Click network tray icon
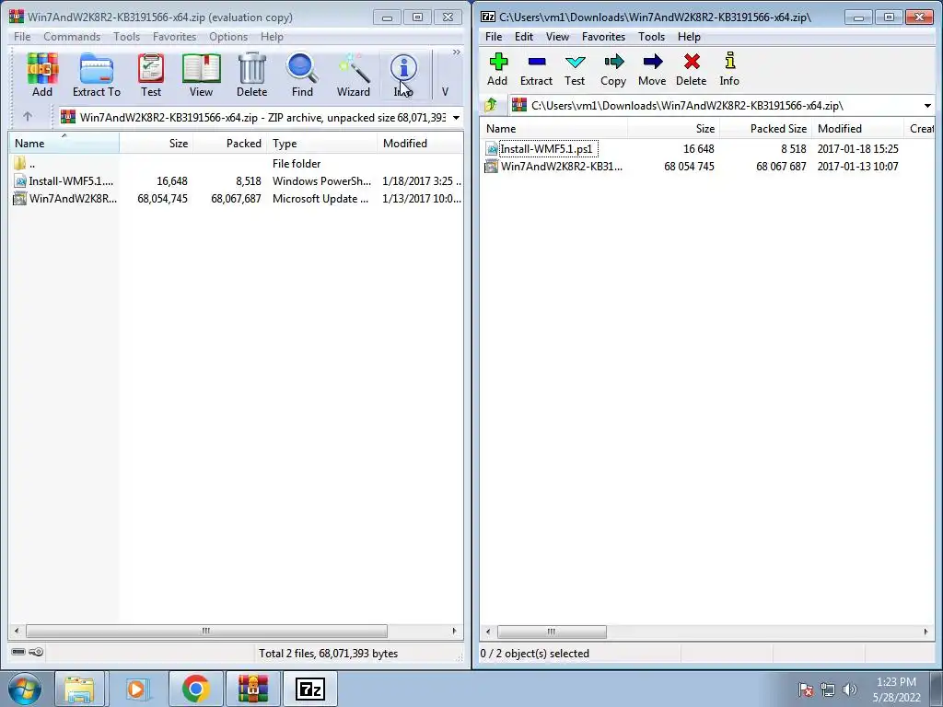943x707 pixels. coord(828,690)
